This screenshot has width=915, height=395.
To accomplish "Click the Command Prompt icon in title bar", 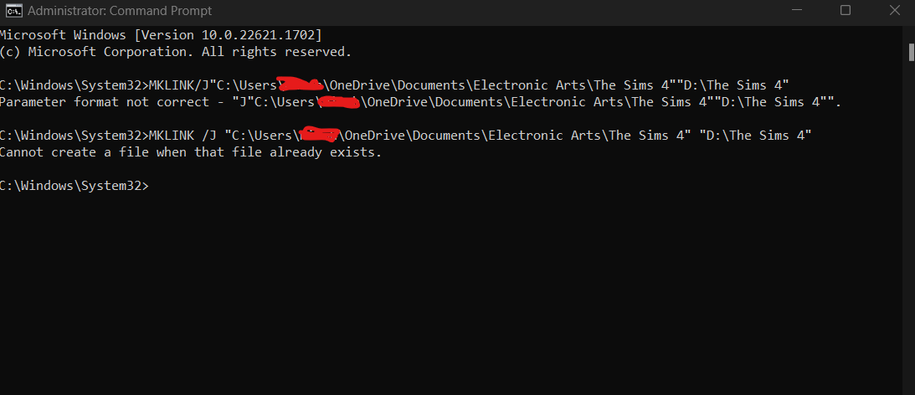I will click(13, 11).
